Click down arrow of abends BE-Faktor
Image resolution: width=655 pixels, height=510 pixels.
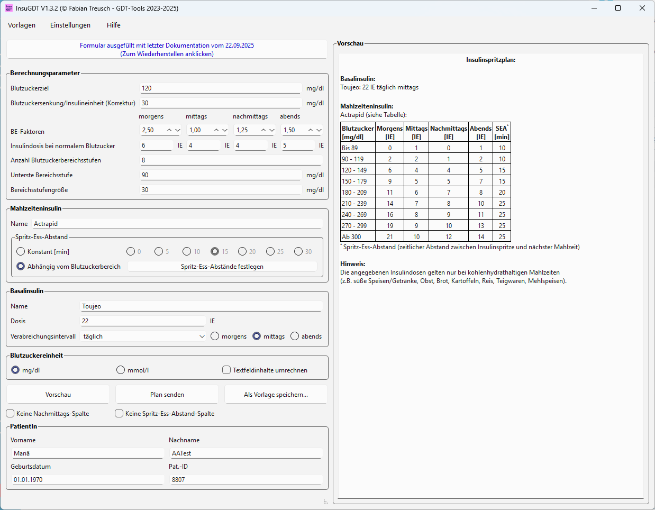319,130
